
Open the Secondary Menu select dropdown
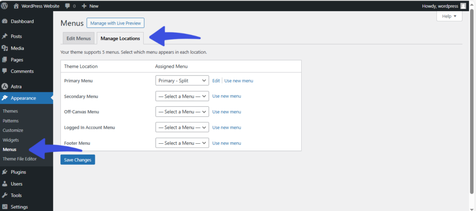click(182, 96)
